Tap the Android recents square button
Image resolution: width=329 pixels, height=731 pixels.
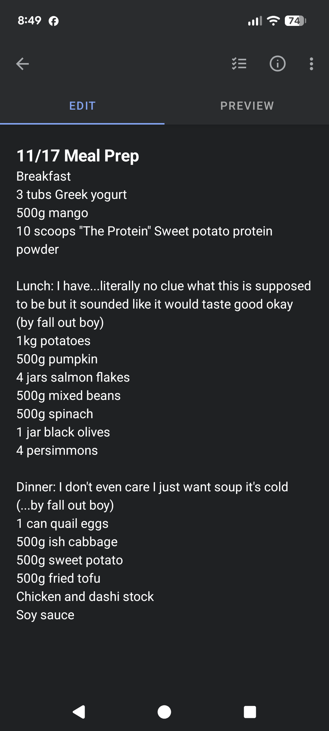[x=250, y=712]
